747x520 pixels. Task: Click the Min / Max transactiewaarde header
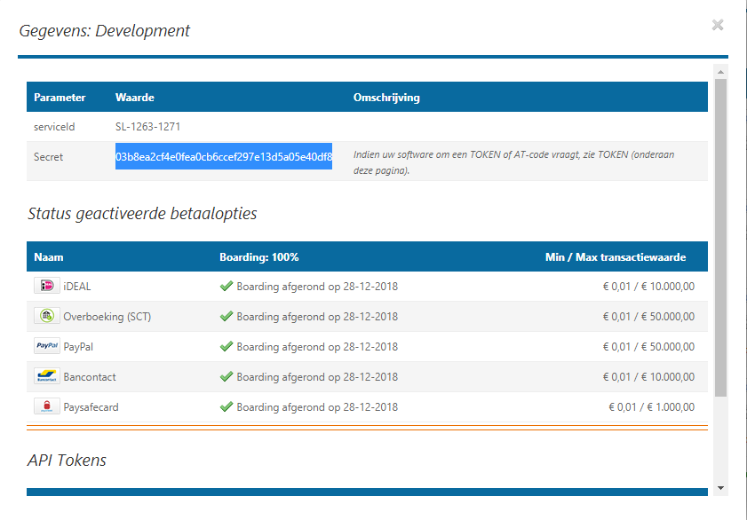pos(615,257)
